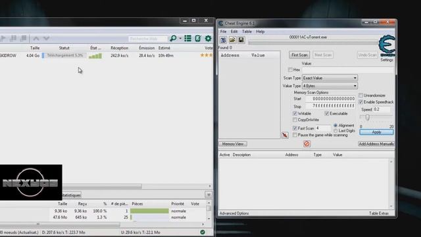Toggle the Writable checkbox

pyautogui.click(x=295, y=114)
